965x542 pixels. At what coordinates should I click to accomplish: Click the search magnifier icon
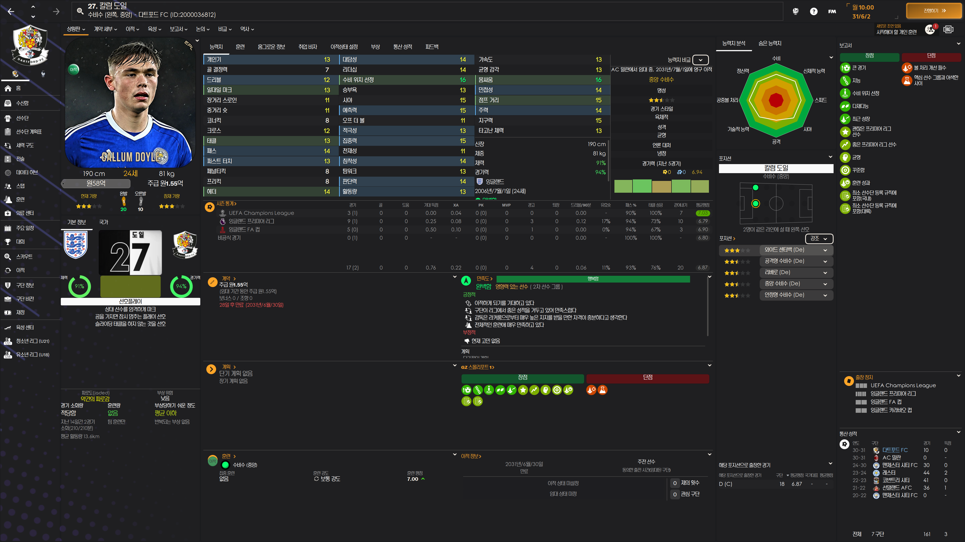(80, 11)
